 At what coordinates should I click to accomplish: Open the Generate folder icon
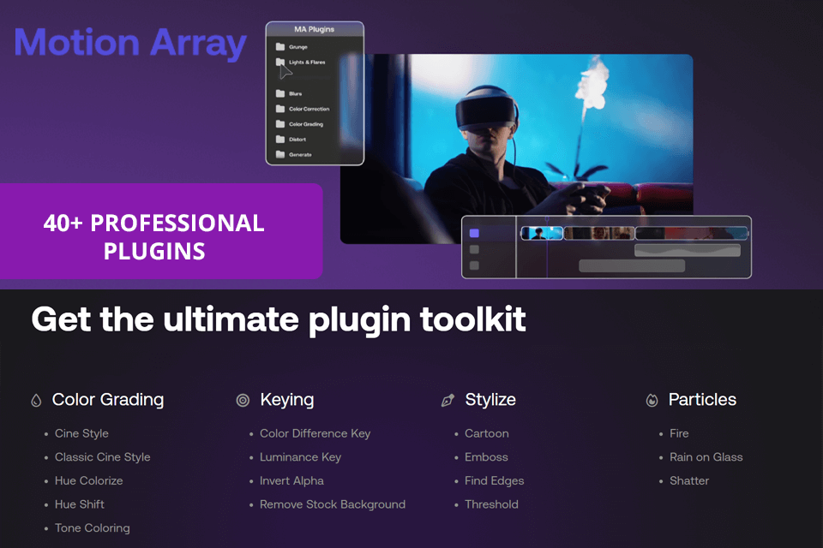click(280, 154)
